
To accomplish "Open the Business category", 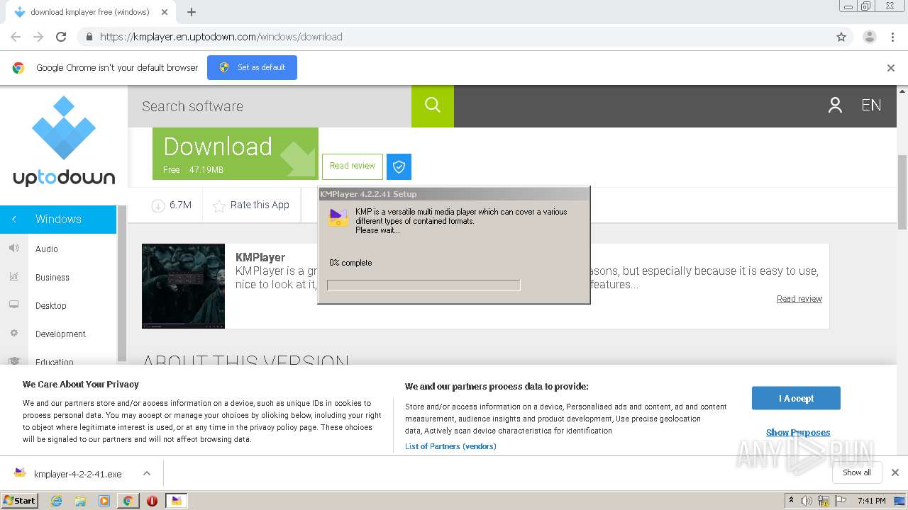I will click(x=52, y=278).
